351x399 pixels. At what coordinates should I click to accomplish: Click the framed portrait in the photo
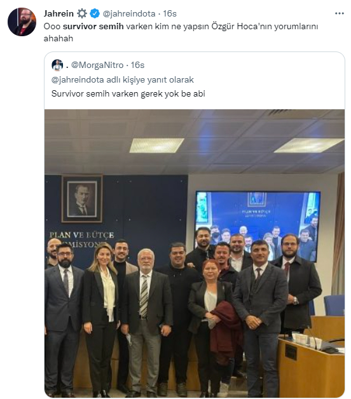(x=82, y=198)
